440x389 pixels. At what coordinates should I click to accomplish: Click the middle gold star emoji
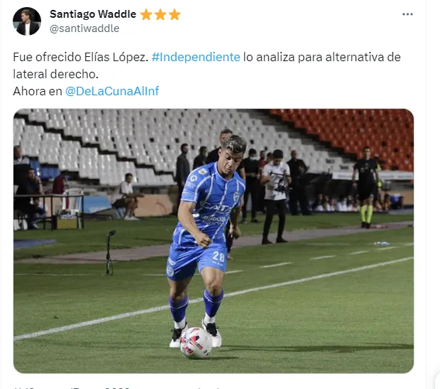coord(160,15)
